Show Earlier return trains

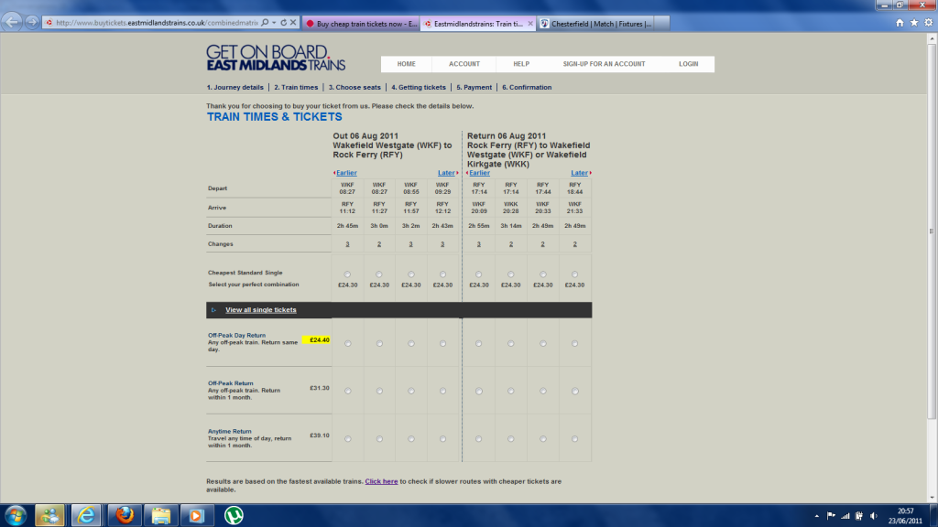point(478,173)
